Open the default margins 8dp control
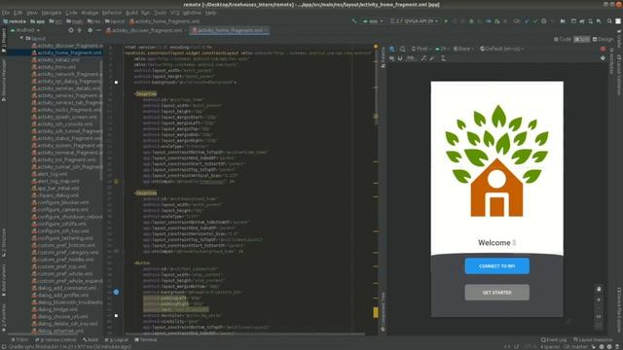Viewport: 623px width, 350px height. [411, 58]
